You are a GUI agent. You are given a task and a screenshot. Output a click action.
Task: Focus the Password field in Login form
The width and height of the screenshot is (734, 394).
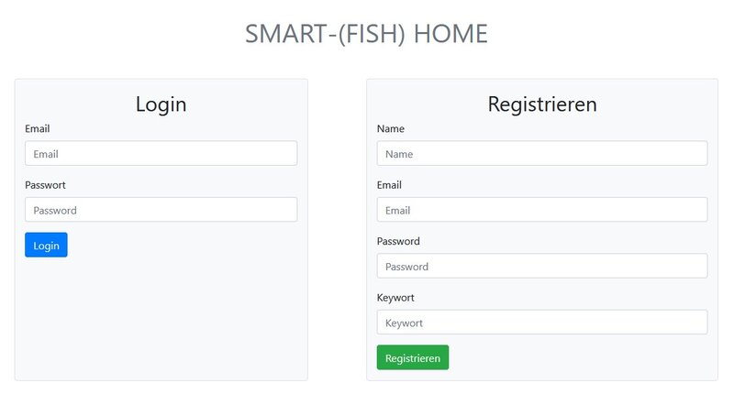pos(161,210)
